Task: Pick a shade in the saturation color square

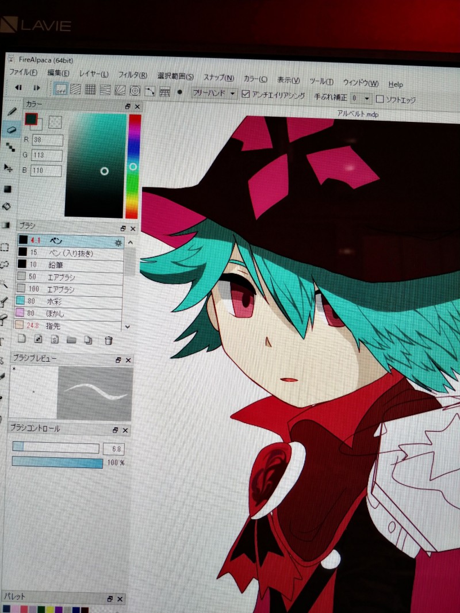Action: pyautogui.click(x=95, y=165)
